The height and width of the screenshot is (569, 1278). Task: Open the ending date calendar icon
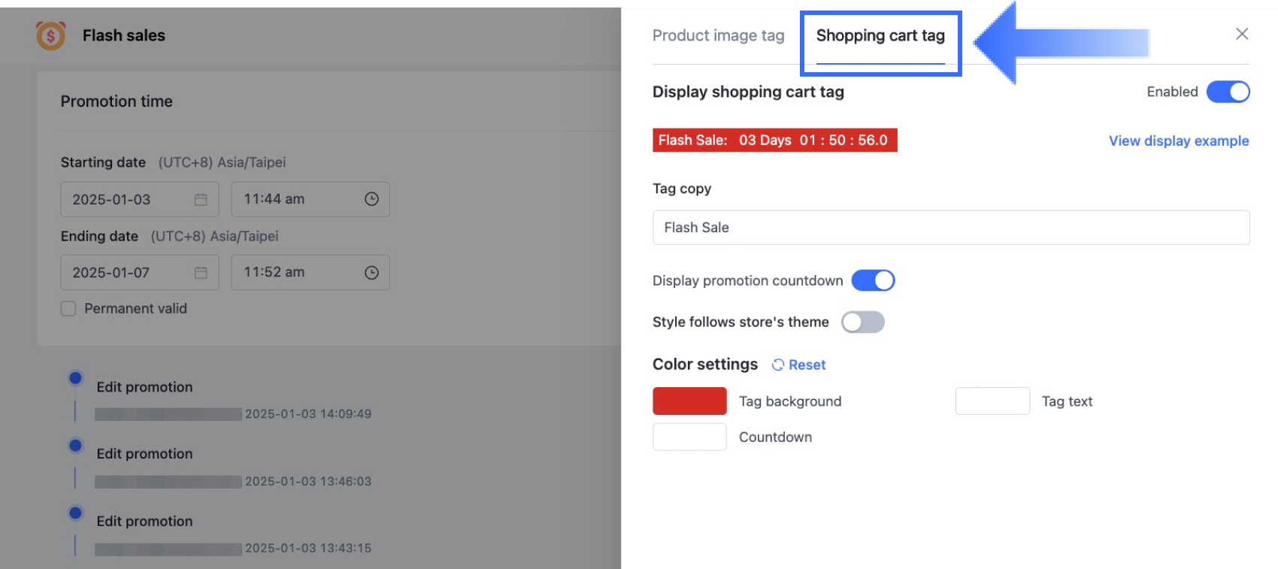click(x=201, y=273)
